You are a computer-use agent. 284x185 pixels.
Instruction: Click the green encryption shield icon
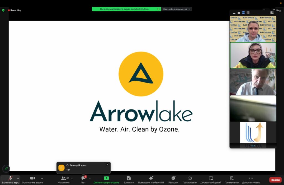(3, 10)
